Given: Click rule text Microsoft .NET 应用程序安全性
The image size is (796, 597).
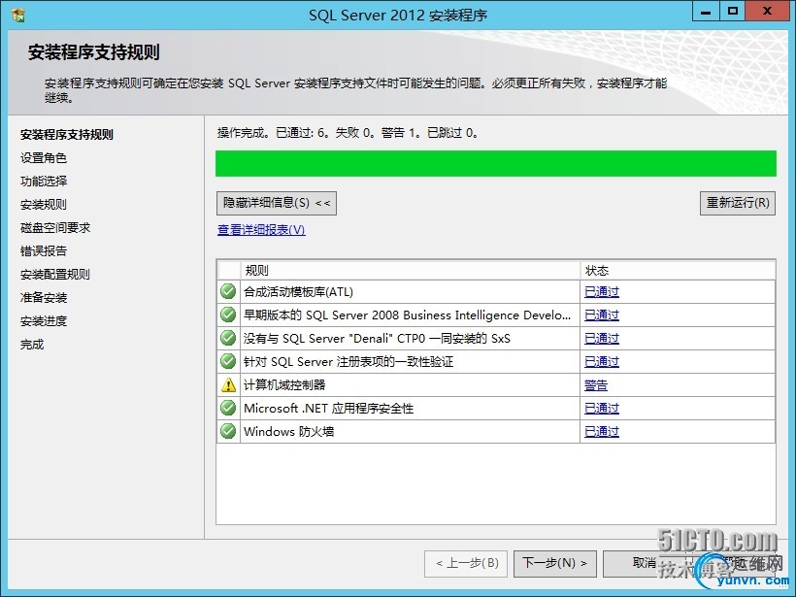Looking at the screenshot, I should [x=329, y=408].
